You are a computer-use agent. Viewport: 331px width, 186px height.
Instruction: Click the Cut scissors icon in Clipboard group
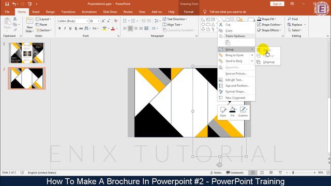pos(15,19)
